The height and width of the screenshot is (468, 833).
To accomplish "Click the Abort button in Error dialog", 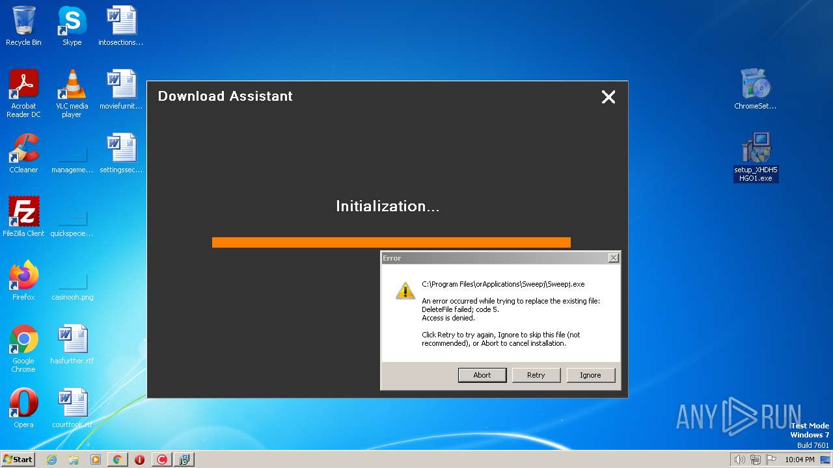I will click(x=482, y=375).
